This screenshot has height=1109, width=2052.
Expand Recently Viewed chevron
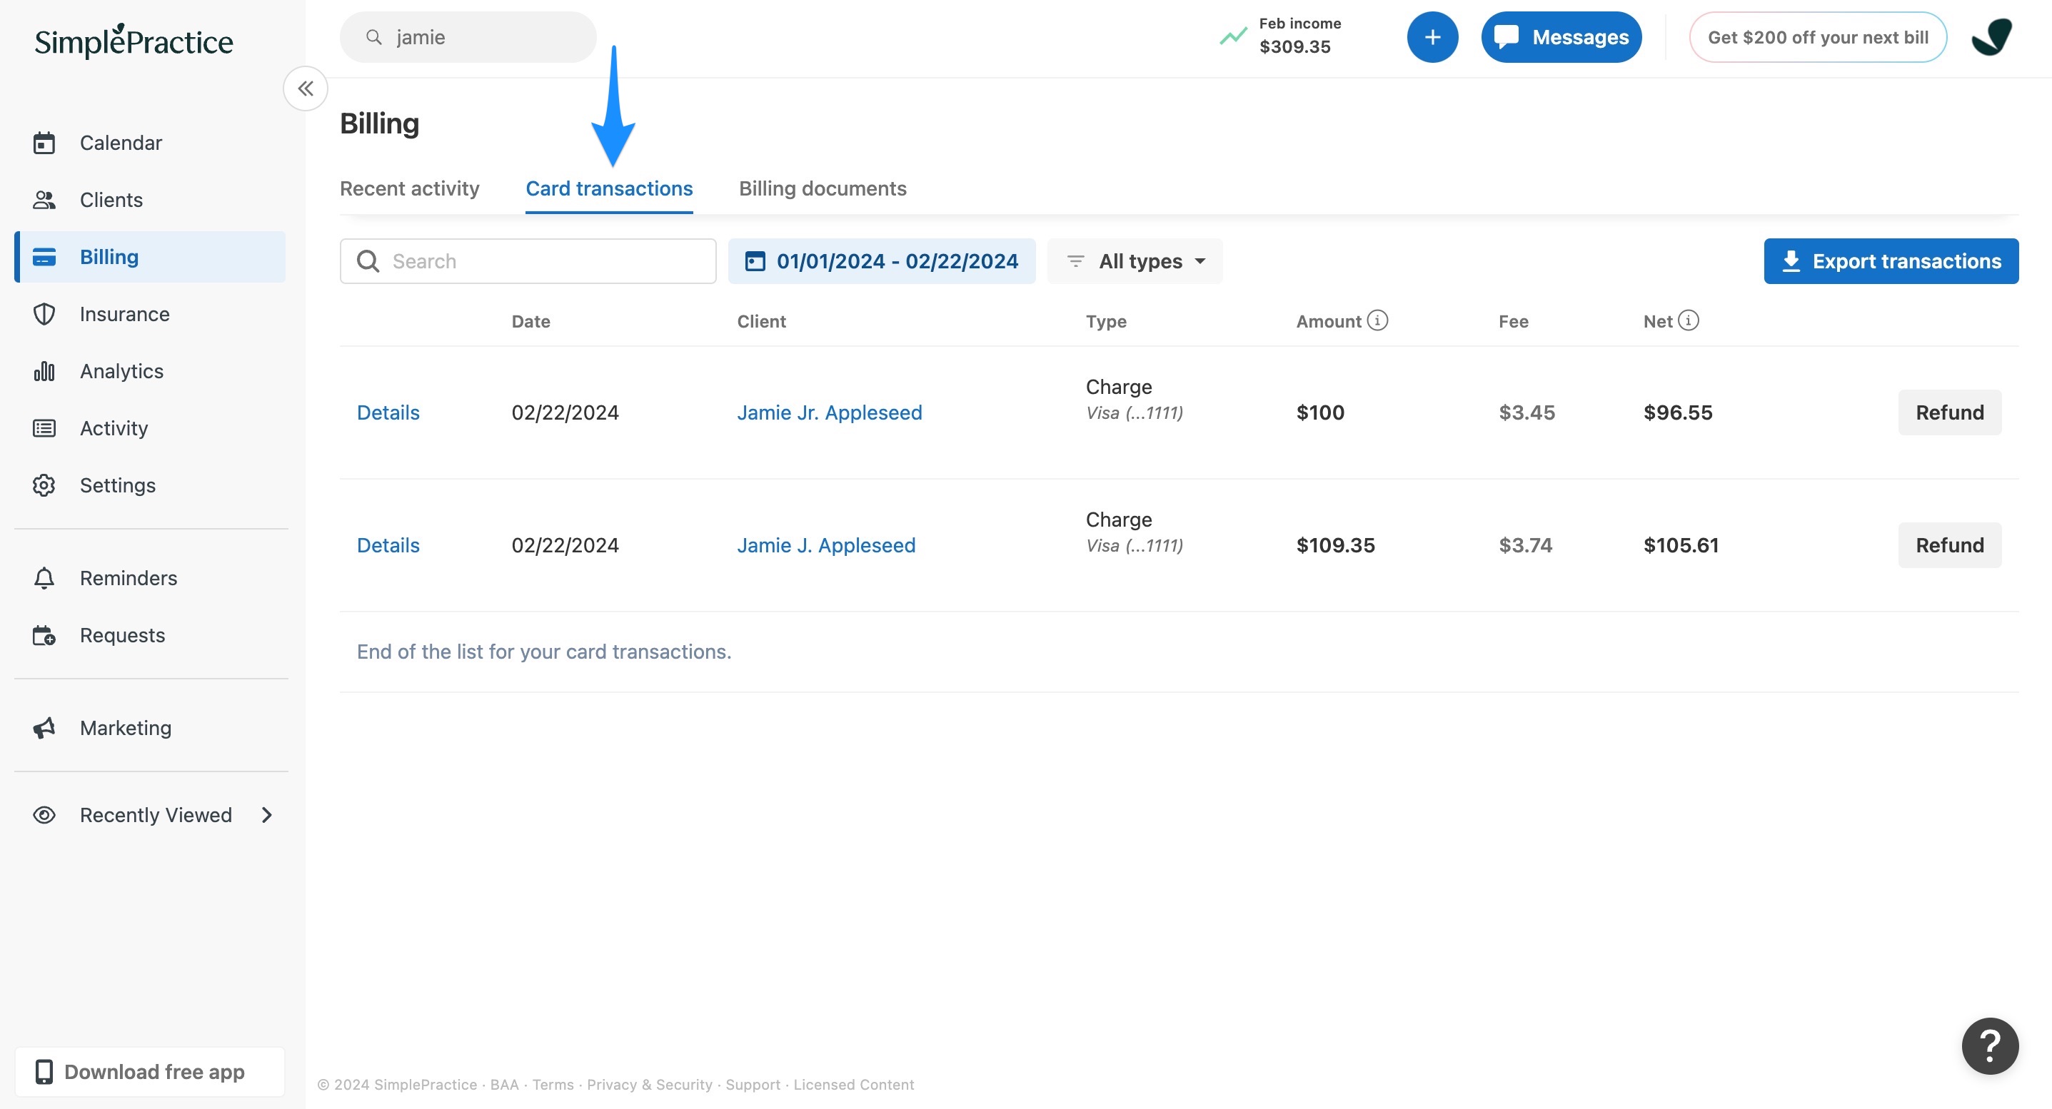click(267, 815)
